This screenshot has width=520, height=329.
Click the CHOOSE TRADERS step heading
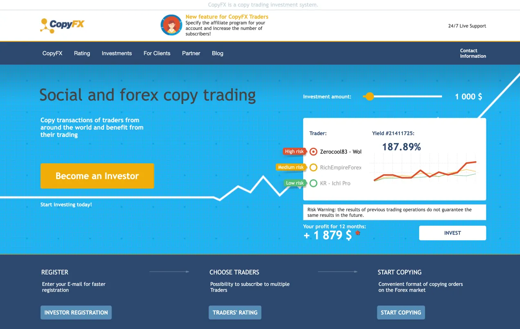234,272
